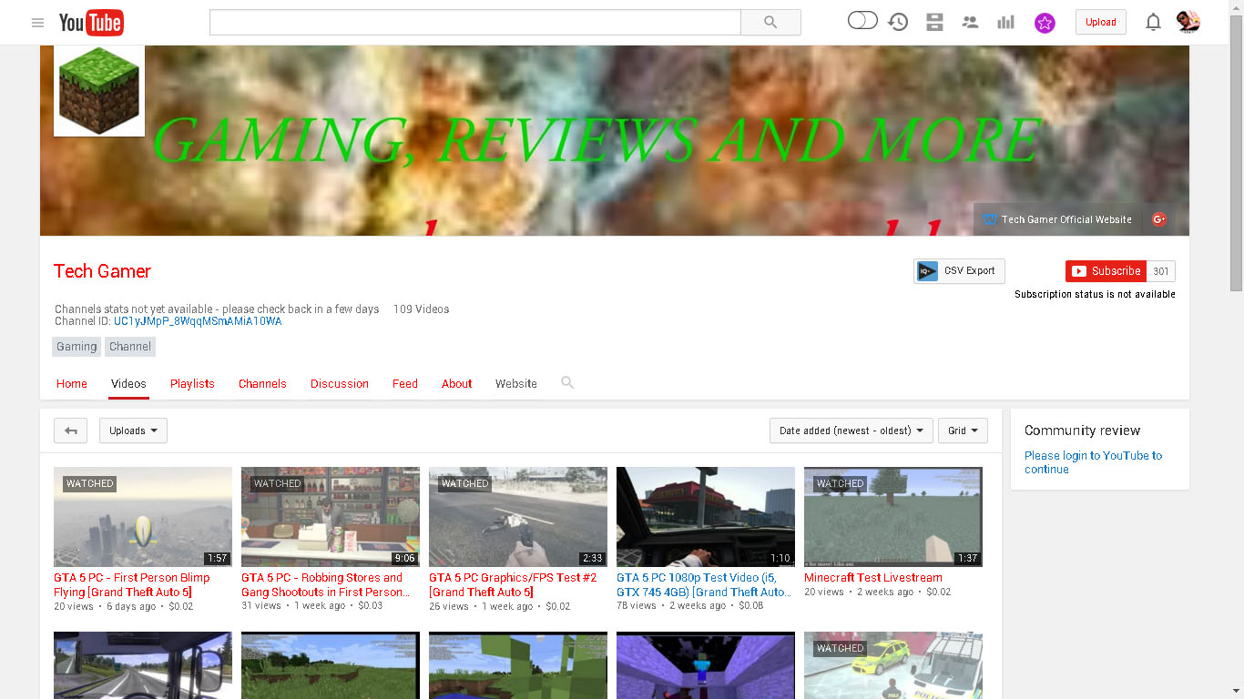This screenshot has height=699, width=1244.
Task: Open the Grid view dropdown
Action: point(963,431)
